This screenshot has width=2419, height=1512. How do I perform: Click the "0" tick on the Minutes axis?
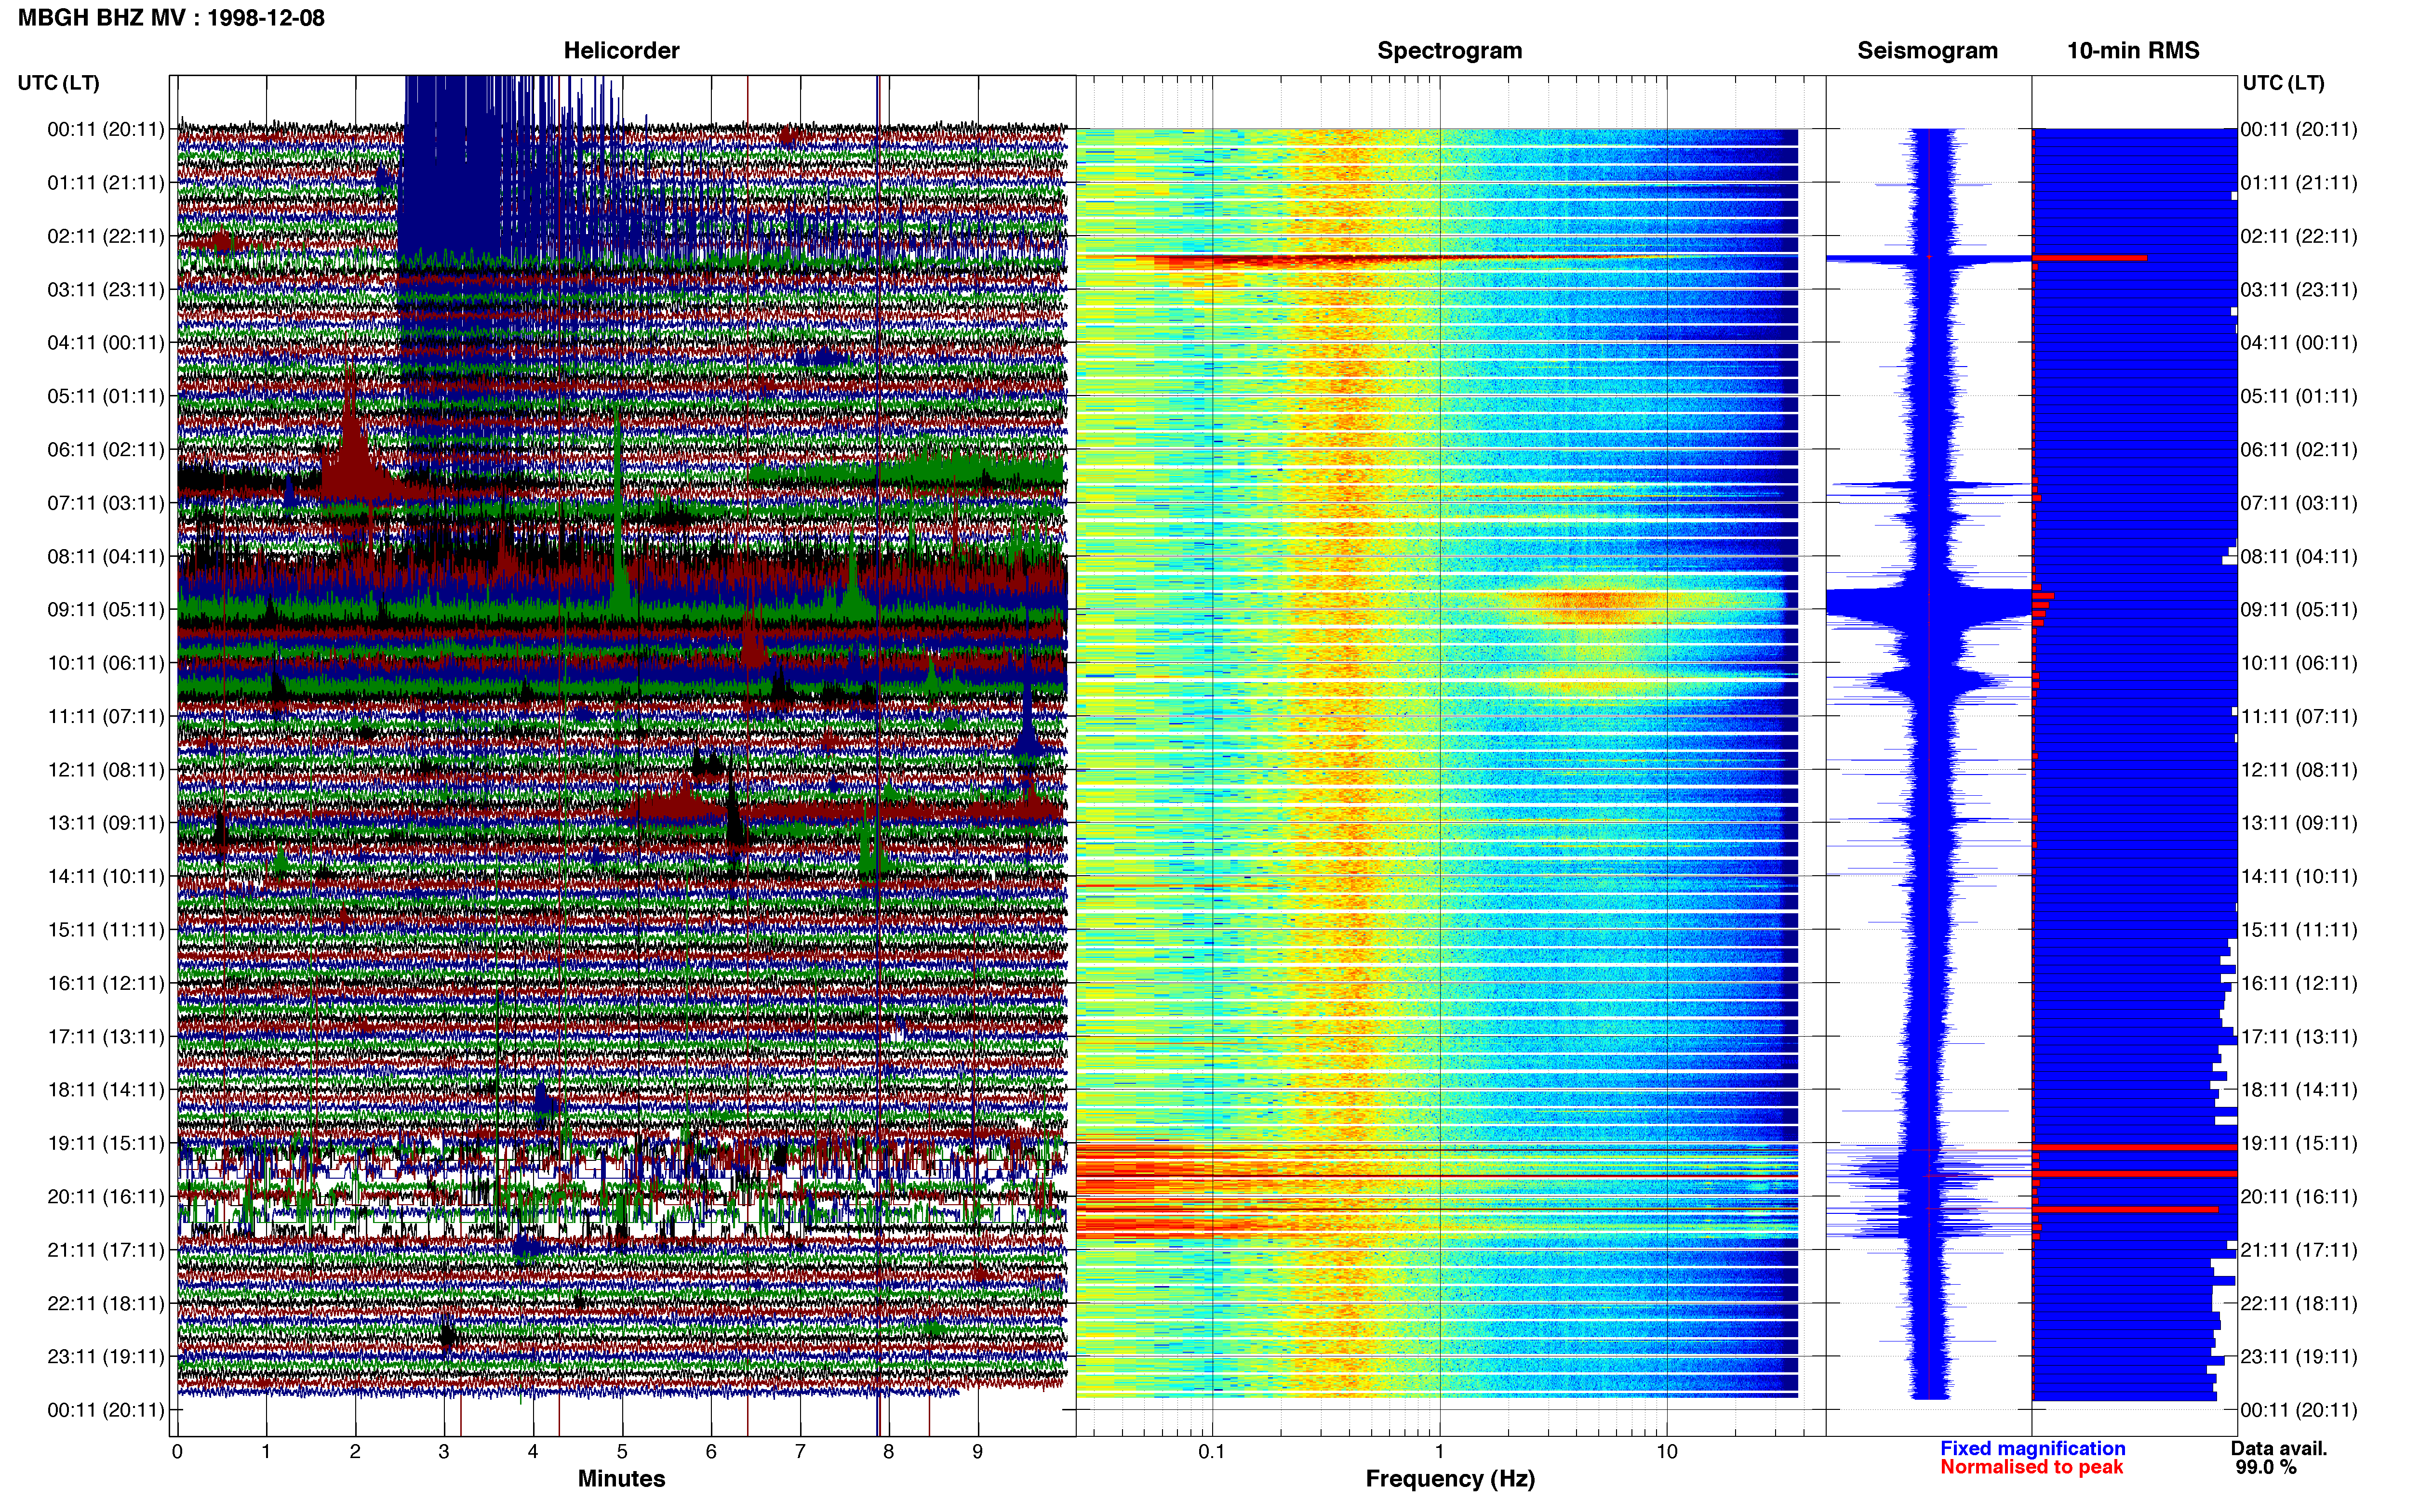point(177,1452)
